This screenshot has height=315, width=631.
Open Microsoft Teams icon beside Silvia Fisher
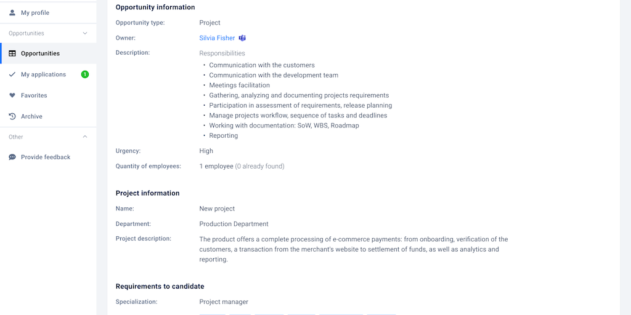243,38
